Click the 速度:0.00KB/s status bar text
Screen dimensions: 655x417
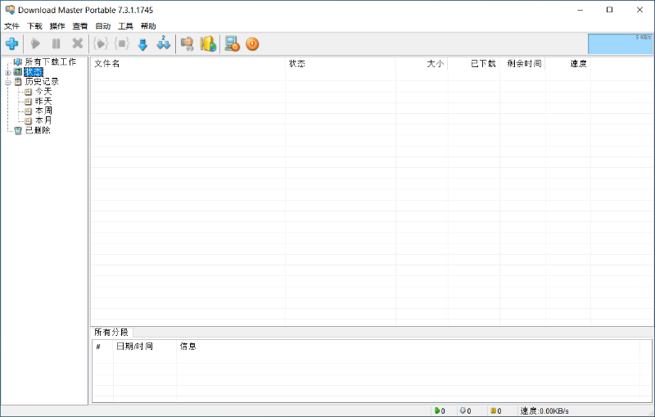pyautogui.click(x=544, y=411)
